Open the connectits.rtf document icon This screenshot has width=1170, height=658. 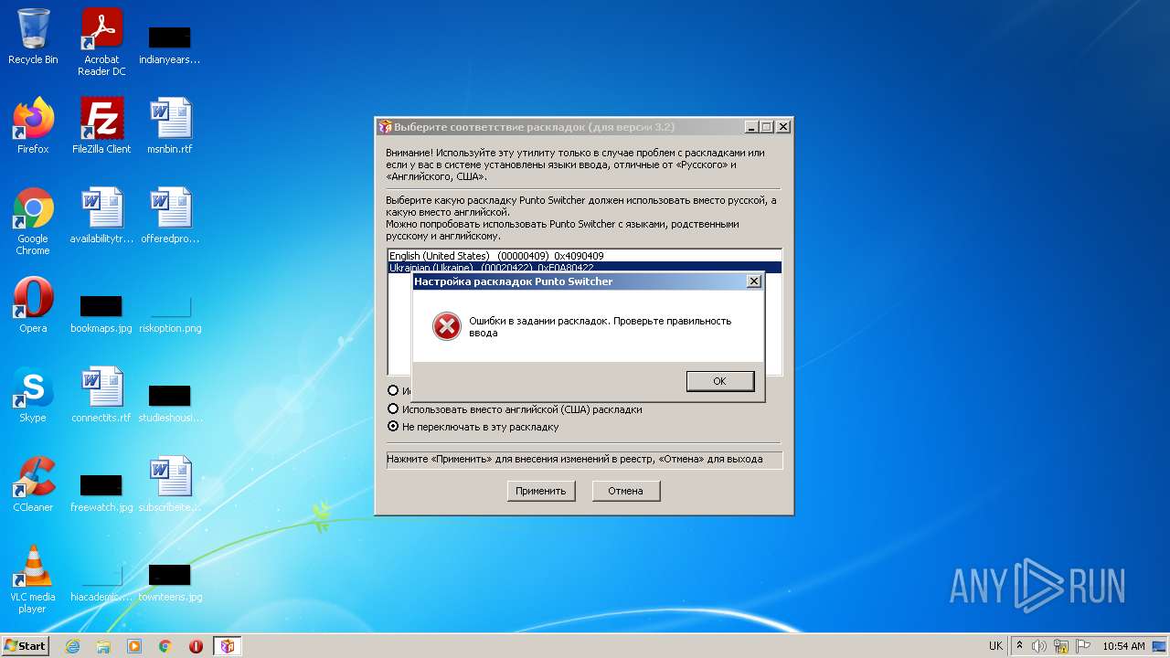point(101,395)
